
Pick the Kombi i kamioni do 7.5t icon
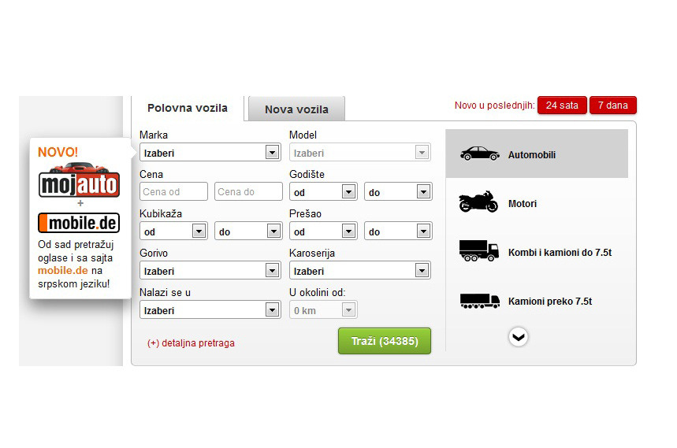(478, 251)
